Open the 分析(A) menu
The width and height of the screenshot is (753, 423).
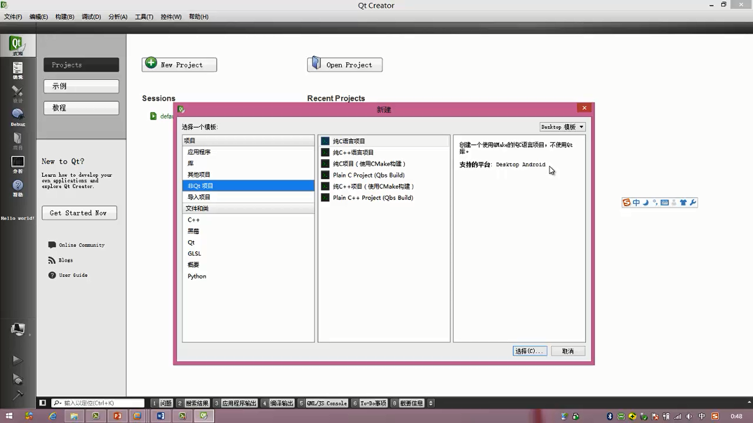coord(118,17)
